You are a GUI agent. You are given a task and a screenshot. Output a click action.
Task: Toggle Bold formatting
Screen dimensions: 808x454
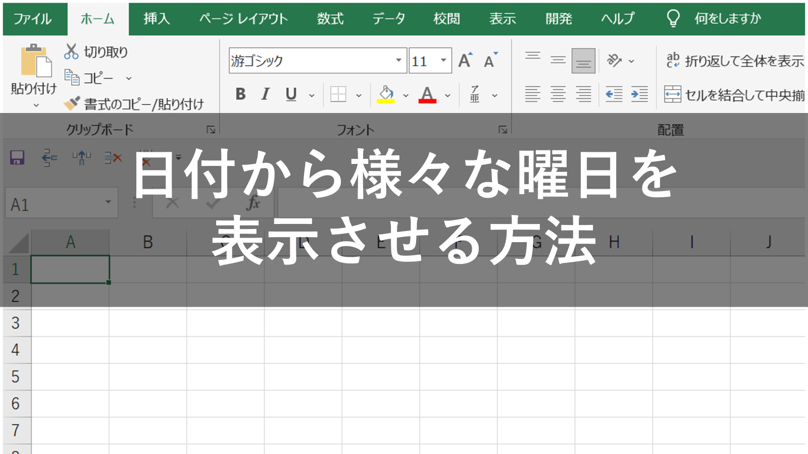pyautogui.click(x=240, y=94)
